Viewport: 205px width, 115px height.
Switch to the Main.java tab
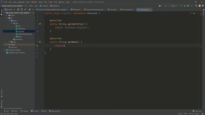coord(76,10)
